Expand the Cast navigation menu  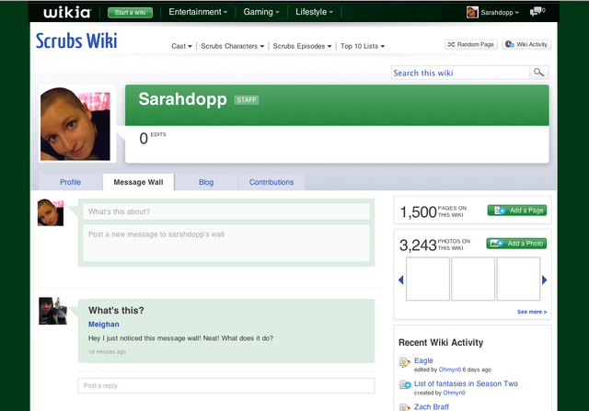pos(181,46)
